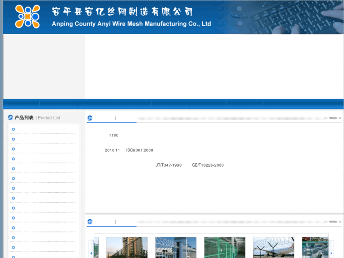Open the Y-post barbed wire fence thumbnail
Image resolution: width=344 pixels, height=258 pixels.
[x=273, y=248]
